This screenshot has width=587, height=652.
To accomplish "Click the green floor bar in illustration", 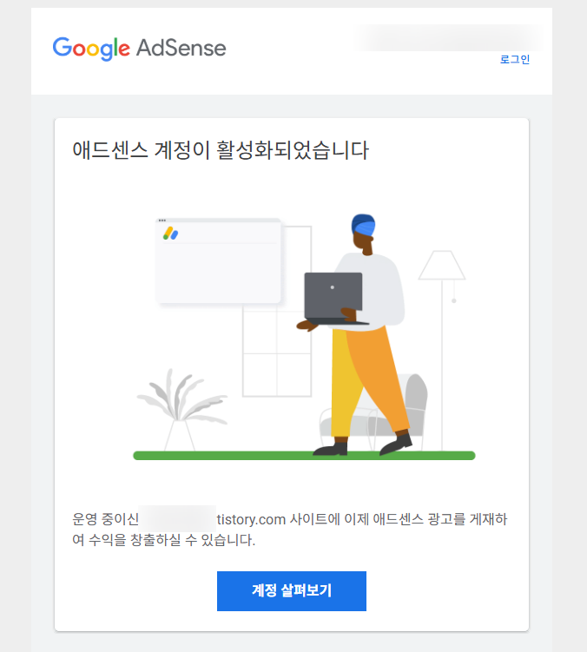I will 304,456.
